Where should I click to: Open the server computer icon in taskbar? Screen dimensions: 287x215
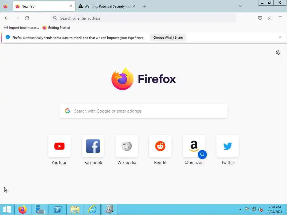[110, 209]
